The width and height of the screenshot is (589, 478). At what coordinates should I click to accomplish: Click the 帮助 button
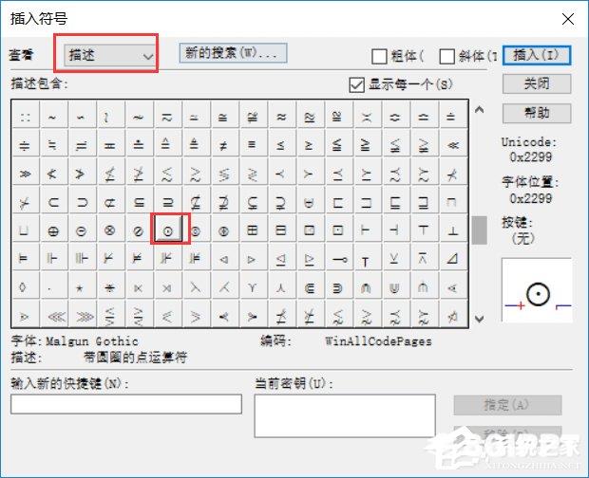pos(536,112)
